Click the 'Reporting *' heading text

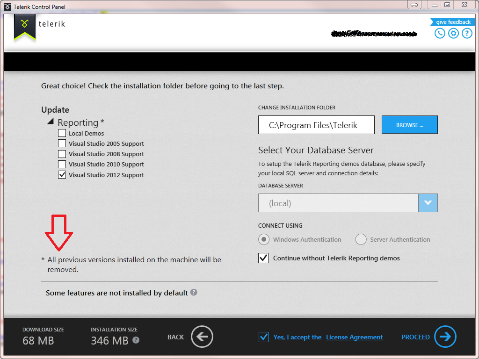[80, 122]
